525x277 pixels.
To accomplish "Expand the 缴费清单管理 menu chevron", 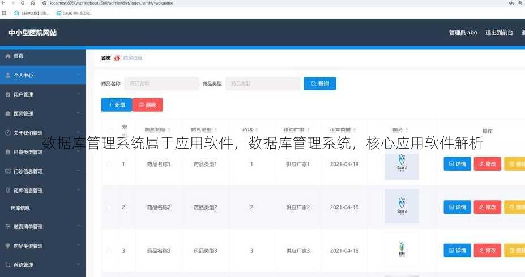I will [x=79, y=227].
